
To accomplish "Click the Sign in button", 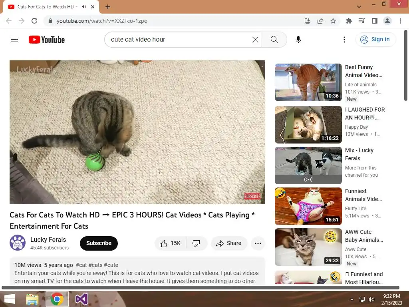I will point(375,40).
